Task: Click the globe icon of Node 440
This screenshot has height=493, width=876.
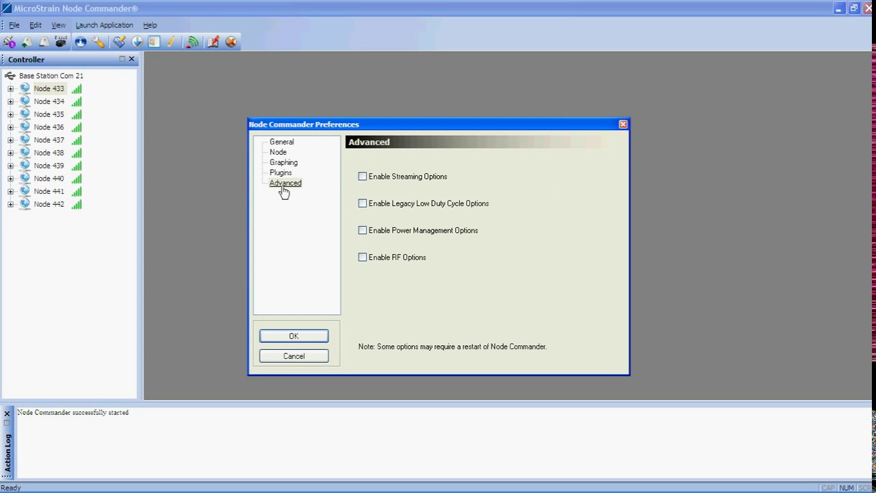Action: (x=25, y=178)
